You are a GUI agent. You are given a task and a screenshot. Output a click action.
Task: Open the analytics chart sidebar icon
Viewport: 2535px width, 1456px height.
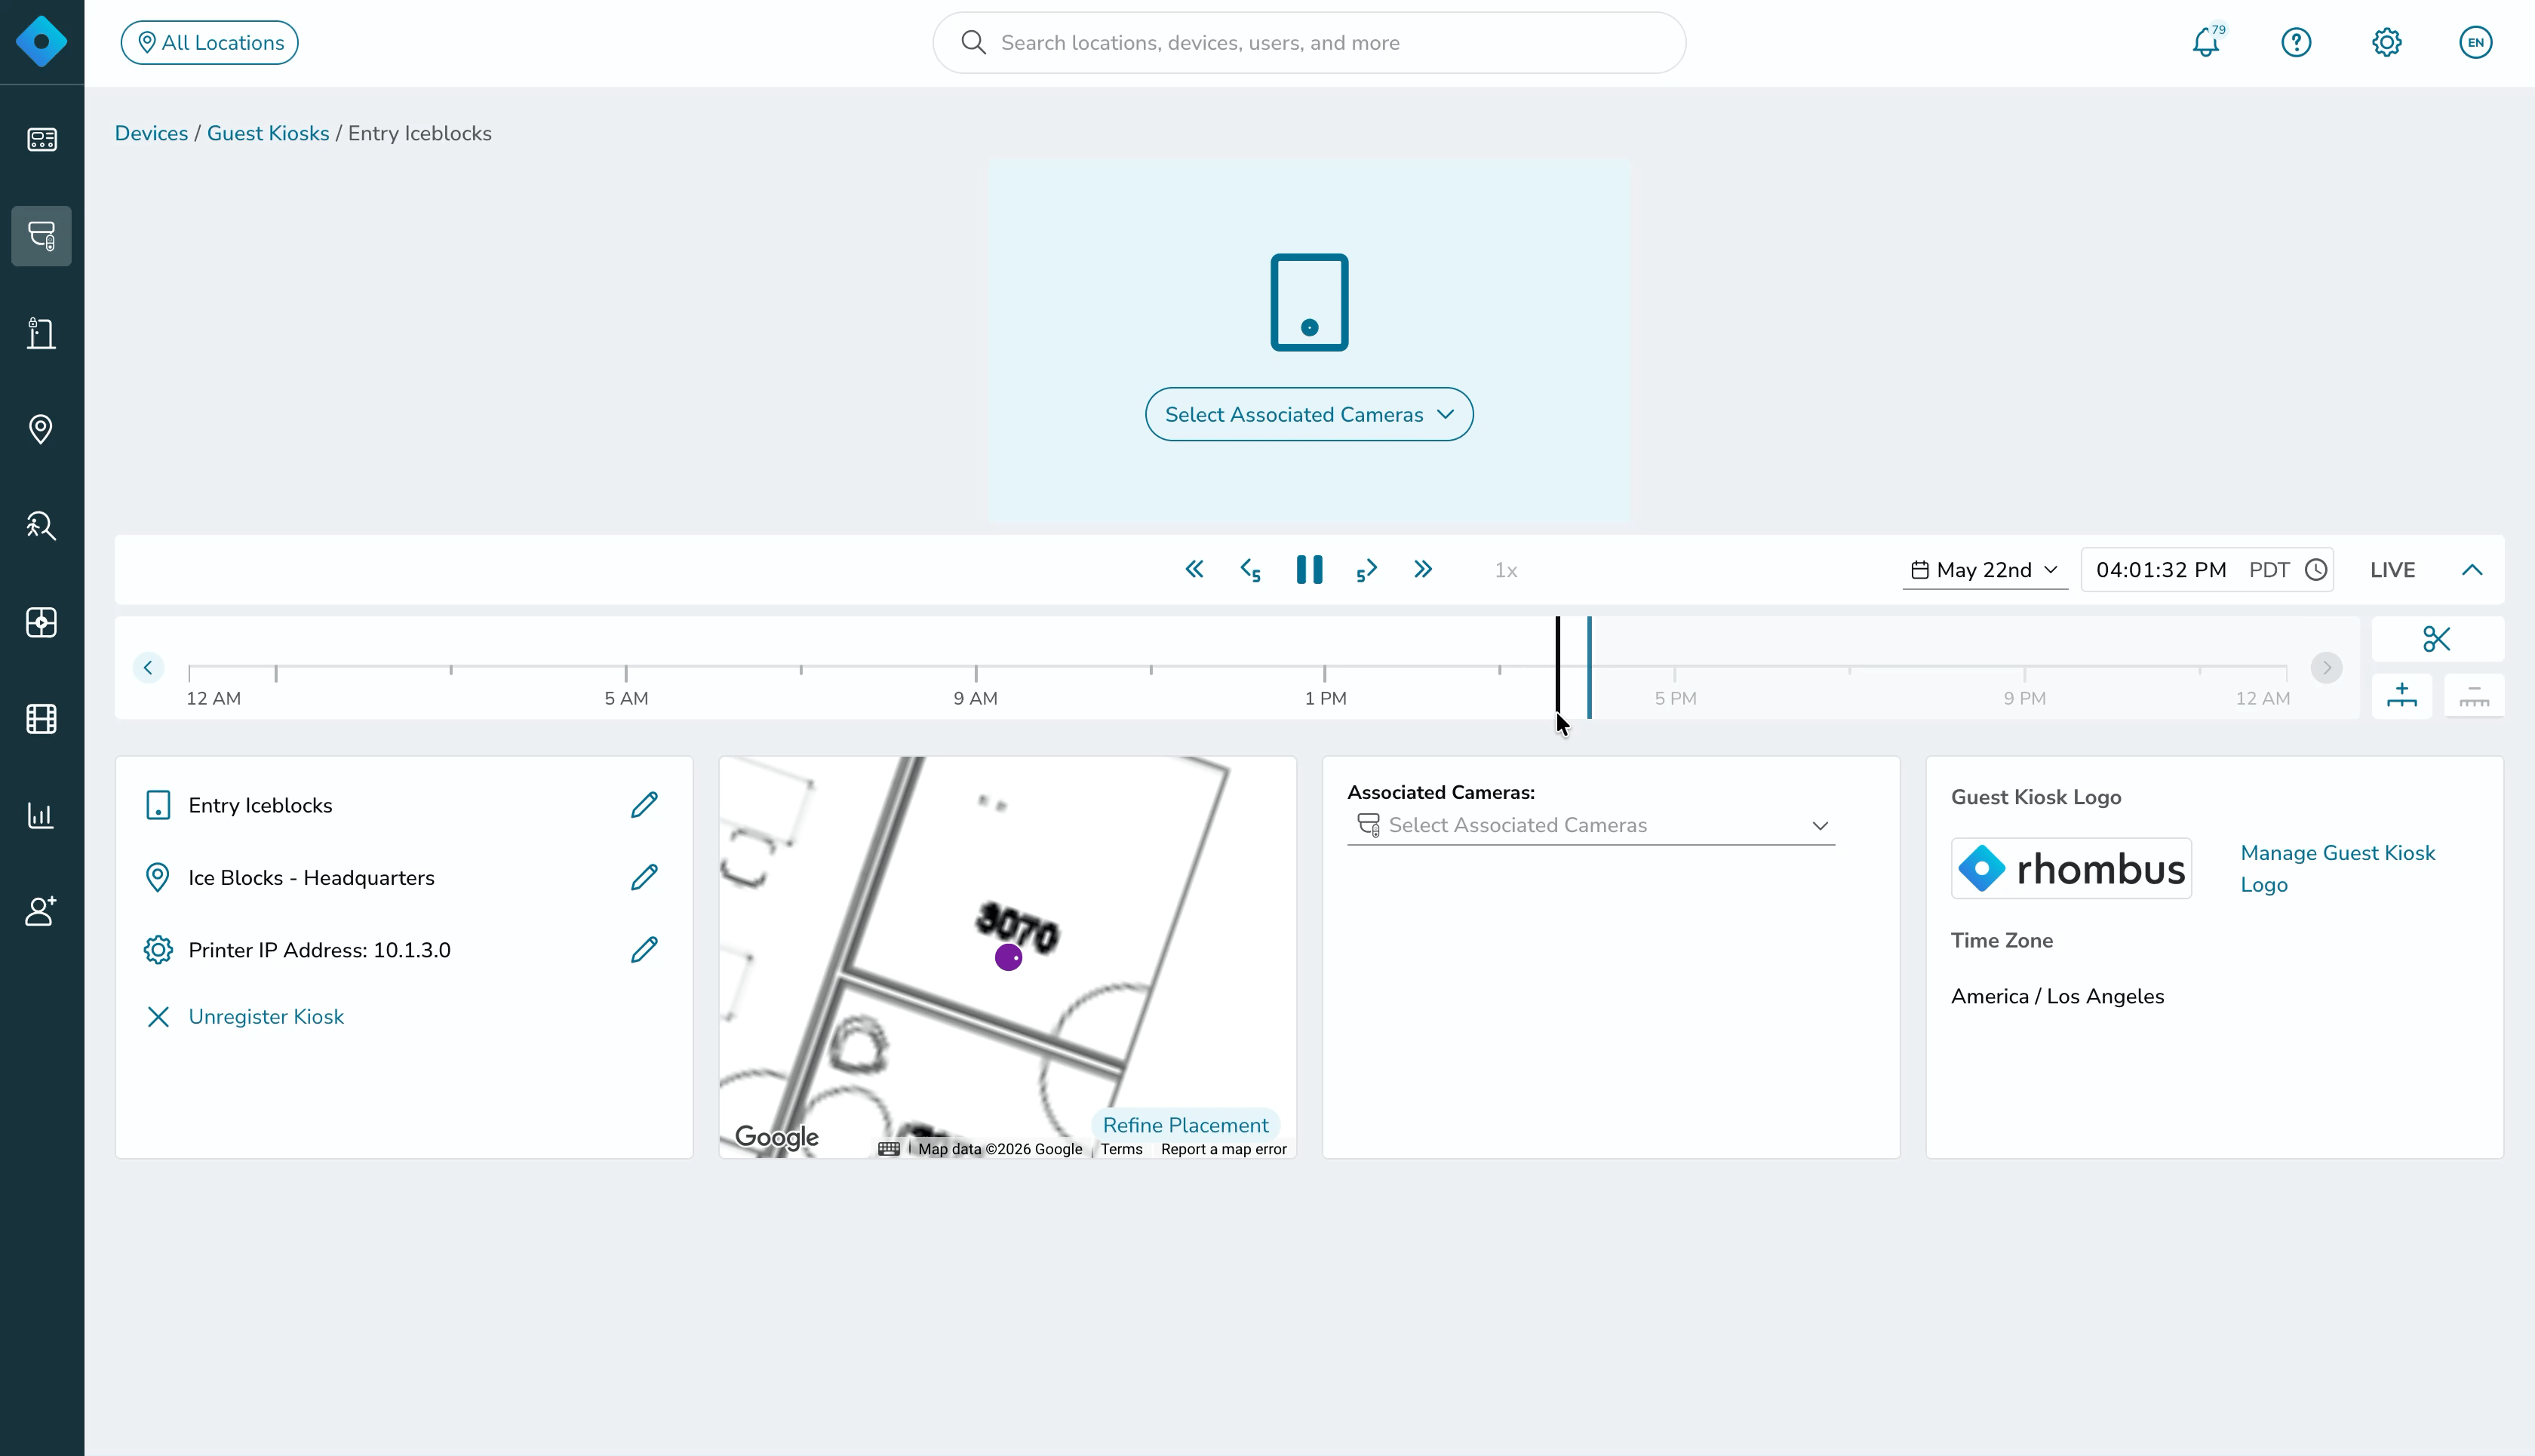41,815
